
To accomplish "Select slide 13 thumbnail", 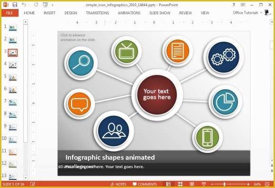I will (x=13, y=177).
